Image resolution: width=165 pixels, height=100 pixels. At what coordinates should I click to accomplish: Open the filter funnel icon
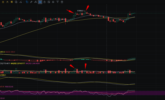point(58,2)
